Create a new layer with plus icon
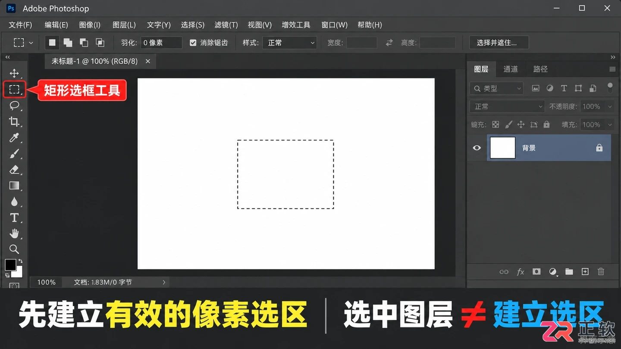This screenshot has width=621, height=349. pyautogui.click(x=585, y=271)
